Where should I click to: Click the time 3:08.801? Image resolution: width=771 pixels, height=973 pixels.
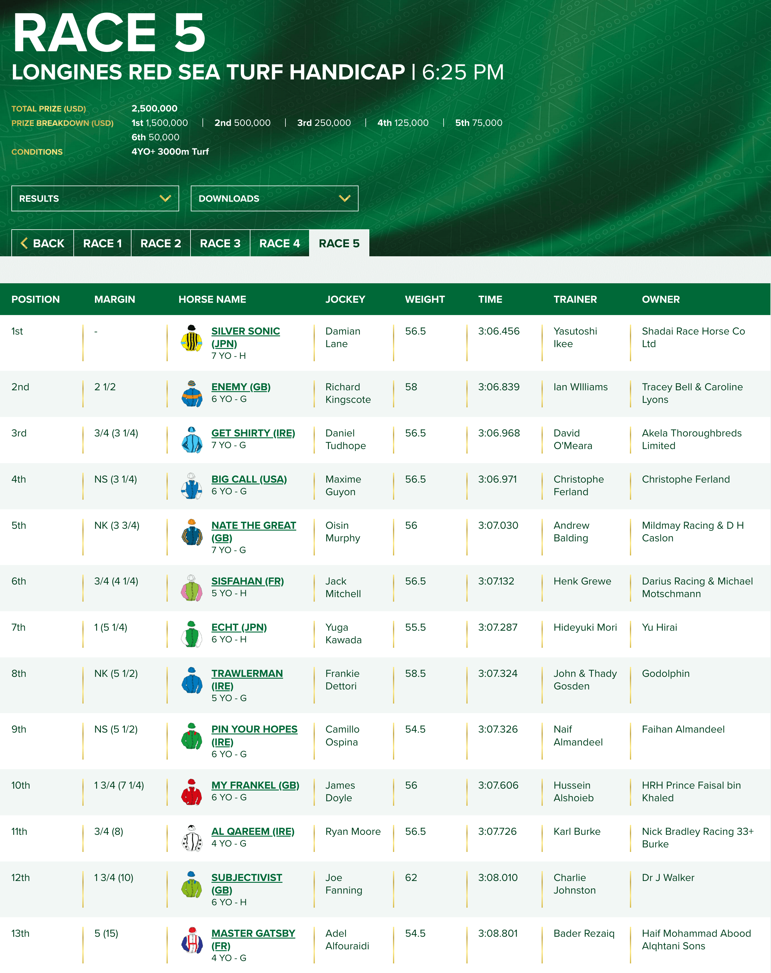(x=498, y=933)
